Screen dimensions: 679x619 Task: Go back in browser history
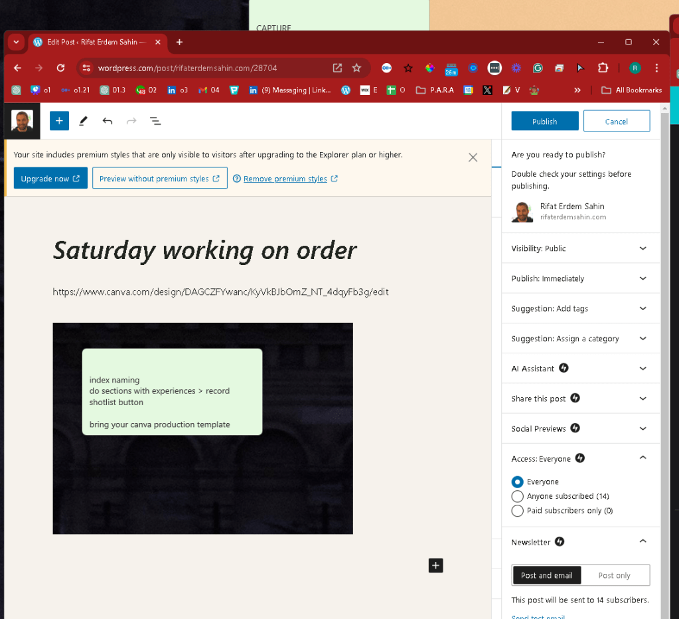[17, 68]
